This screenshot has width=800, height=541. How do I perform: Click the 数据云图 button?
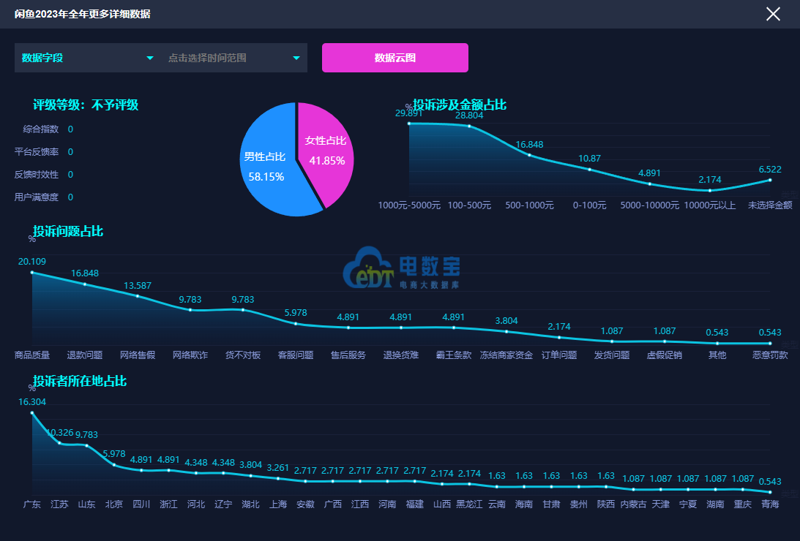[395, 58]
